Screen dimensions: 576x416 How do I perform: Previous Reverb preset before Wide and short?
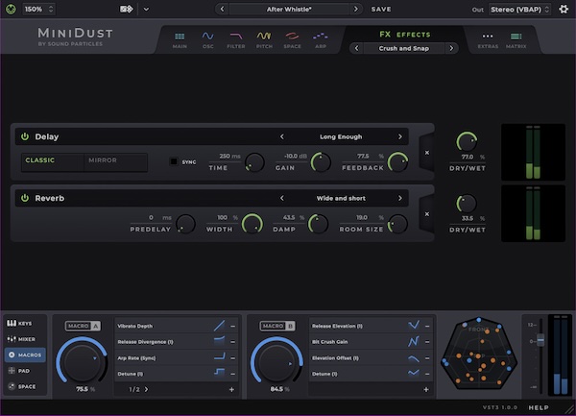[281, 198]
